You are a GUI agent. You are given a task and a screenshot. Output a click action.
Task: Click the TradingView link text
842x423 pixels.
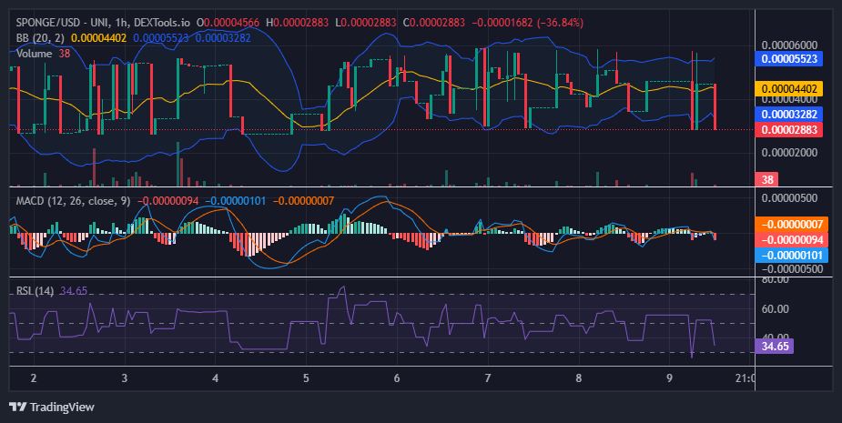coord(62,407)
